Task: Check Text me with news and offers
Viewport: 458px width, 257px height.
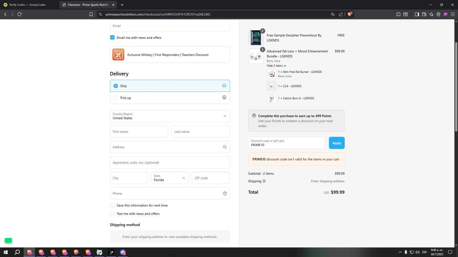Action: (x=112, y=213)
